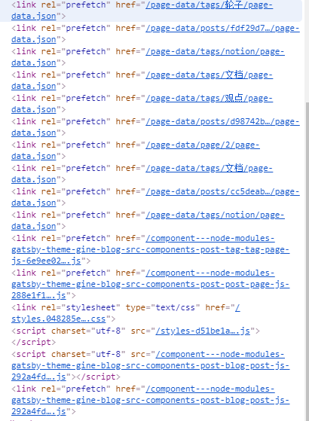Click the tags/观点 page-data link

coord(209,98)
